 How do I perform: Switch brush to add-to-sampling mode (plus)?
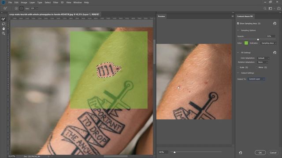pos(16,8)
